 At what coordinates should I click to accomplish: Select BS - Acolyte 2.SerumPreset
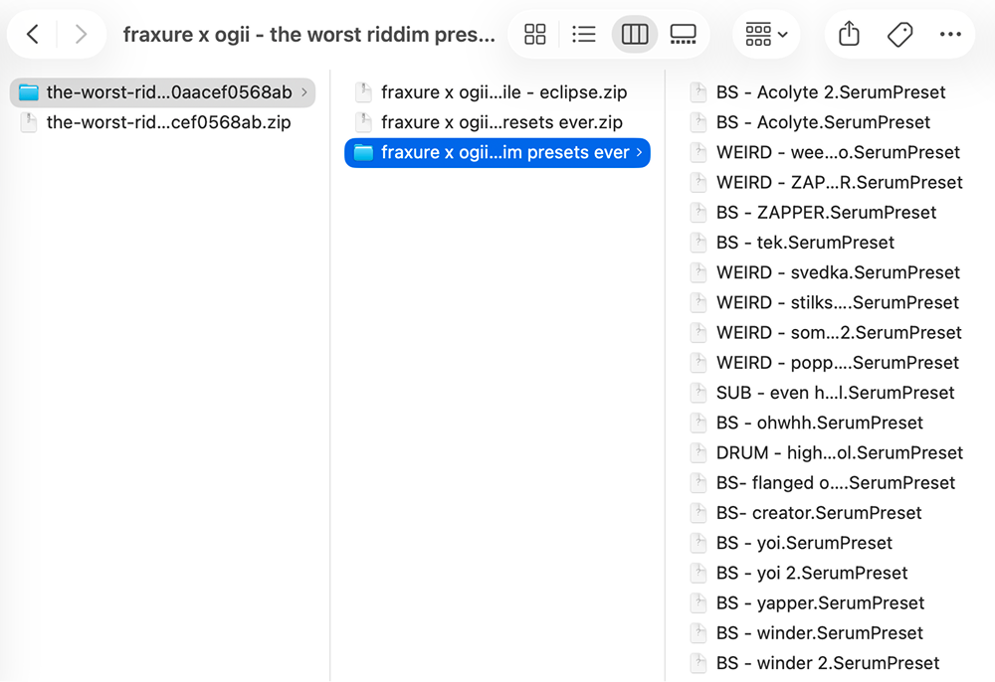point(831,92)
